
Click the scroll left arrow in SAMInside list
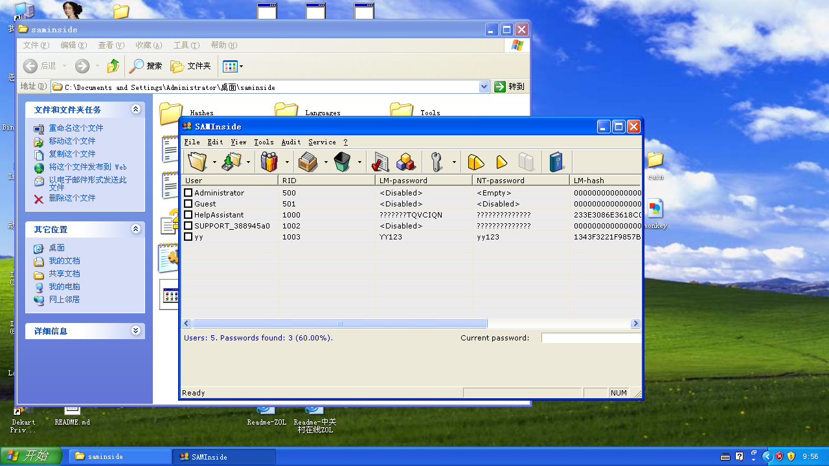tap(187, 324)
